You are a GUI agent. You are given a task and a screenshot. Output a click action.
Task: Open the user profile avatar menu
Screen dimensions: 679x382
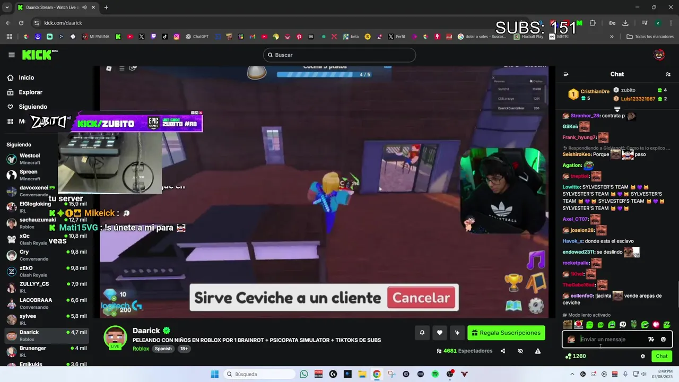pos(659,55)
